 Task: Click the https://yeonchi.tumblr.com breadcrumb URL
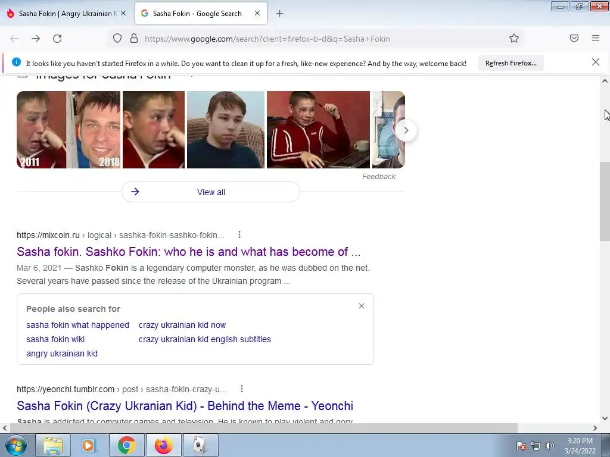[66, 389]
